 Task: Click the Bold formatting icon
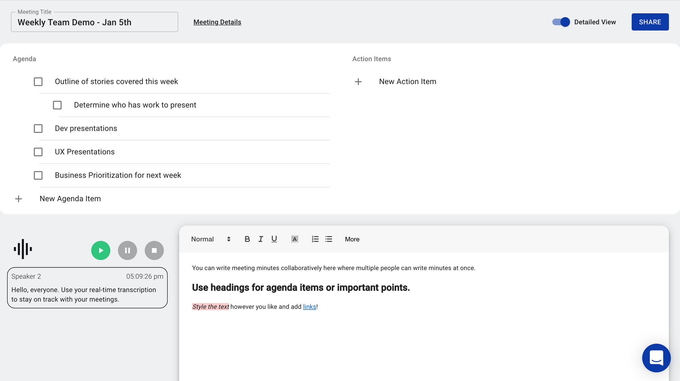(247, 239)
